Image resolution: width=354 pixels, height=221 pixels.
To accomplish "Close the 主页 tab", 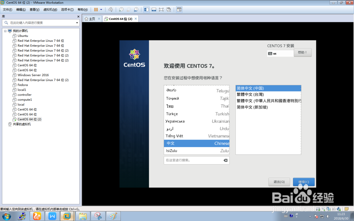I will (x=99, y=19).
